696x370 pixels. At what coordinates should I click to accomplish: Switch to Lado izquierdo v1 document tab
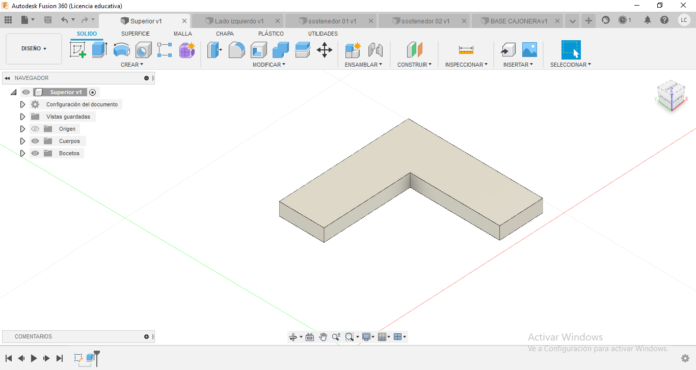[238, 21]
